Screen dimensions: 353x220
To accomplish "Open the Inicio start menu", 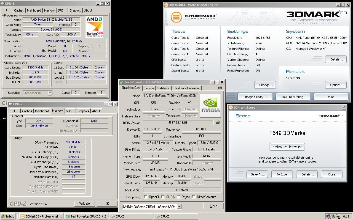I will (8, 216).
